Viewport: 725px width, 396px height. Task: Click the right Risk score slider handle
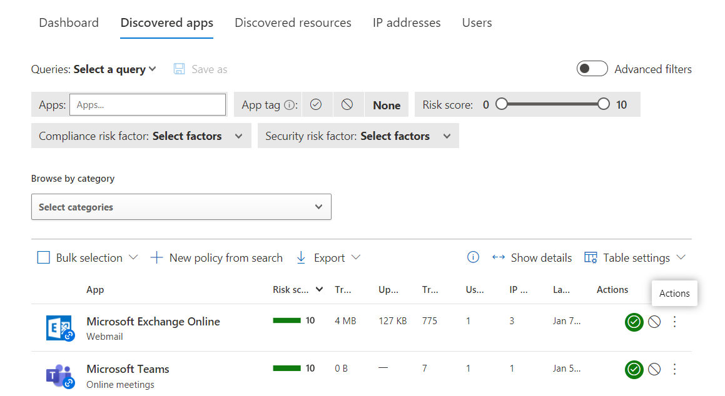[x=604, y=104]
